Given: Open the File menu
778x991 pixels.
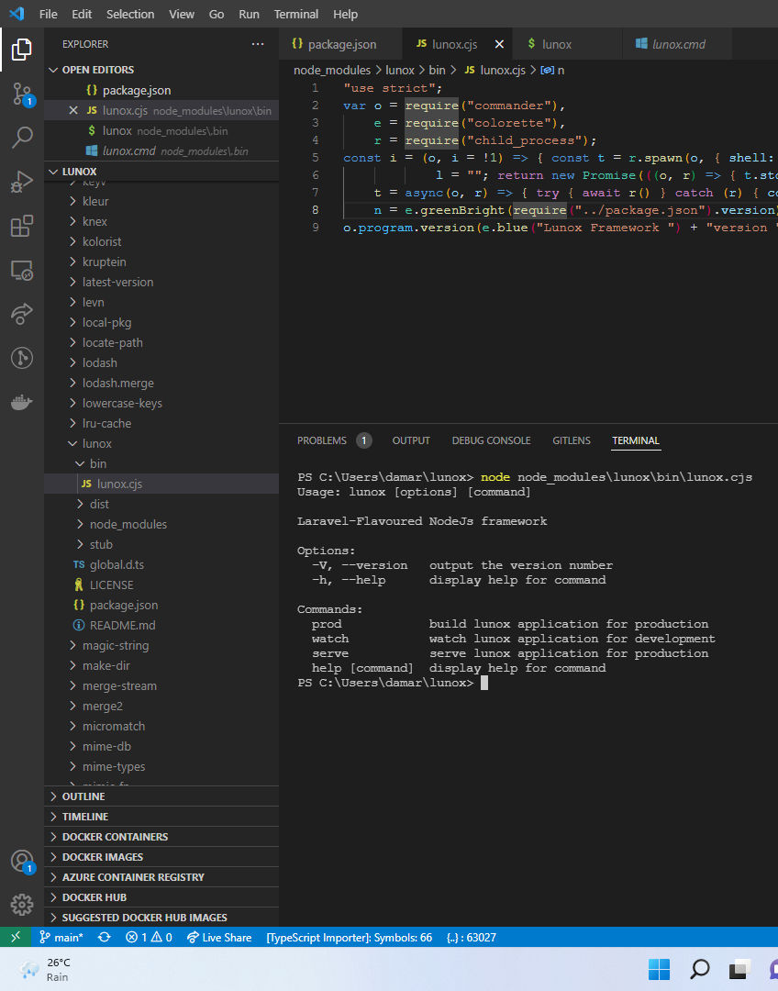Looking at the screenshot, I should 48,14.
